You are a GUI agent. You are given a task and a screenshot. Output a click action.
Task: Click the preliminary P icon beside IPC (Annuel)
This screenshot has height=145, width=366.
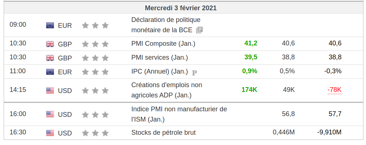click(195, 73)
